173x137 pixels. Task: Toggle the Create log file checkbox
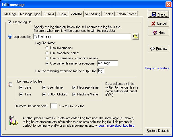9,22
